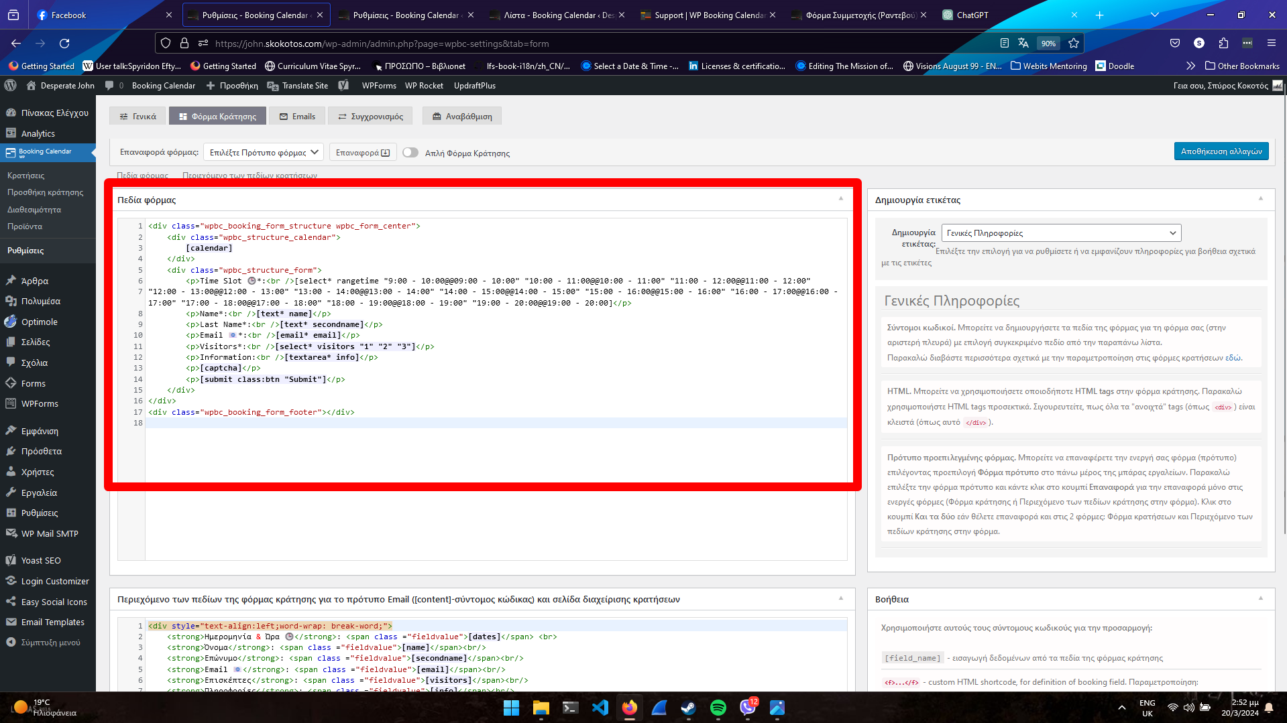Bookmark page with the star icon
Screen dimensions: 1287x723
(x=1074, y=43)
